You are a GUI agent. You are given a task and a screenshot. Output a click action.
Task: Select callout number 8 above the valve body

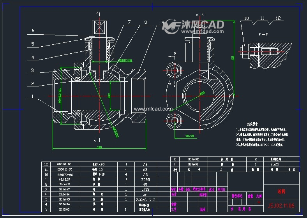click(x=146, y=22)
